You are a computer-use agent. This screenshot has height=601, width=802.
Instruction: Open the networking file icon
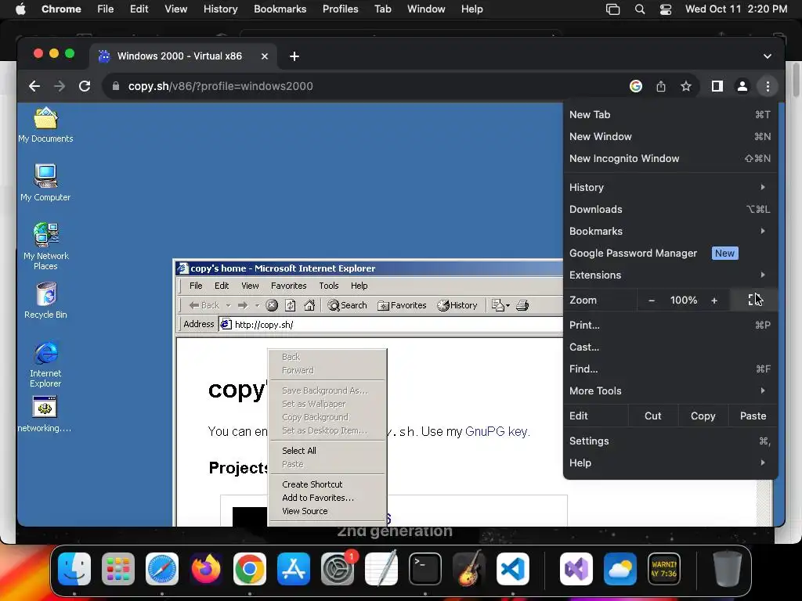coord(45,414)
